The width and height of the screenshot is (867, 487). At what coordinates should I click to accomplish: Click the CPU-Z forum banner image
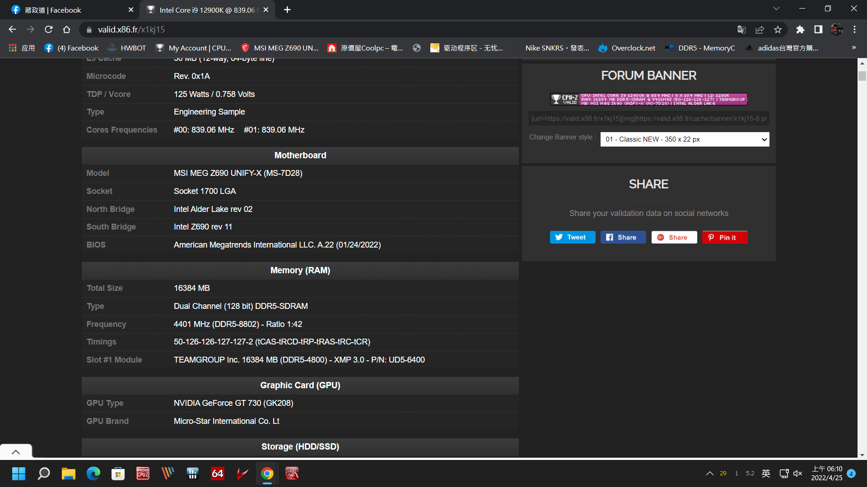click(648, 99)
